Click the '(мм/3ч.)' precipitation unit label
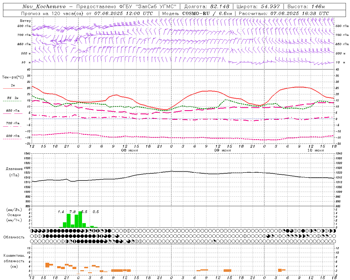The height and width of the screenshot is (280, 350). [x=14, y=210]
